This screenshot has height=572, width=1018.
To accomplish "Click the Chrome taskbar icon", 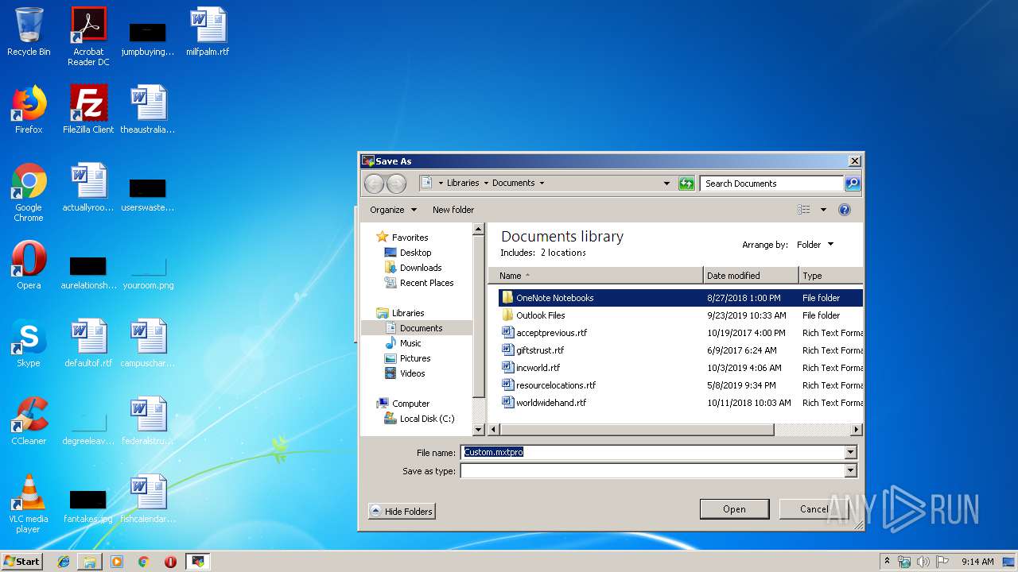I will 143,562.
